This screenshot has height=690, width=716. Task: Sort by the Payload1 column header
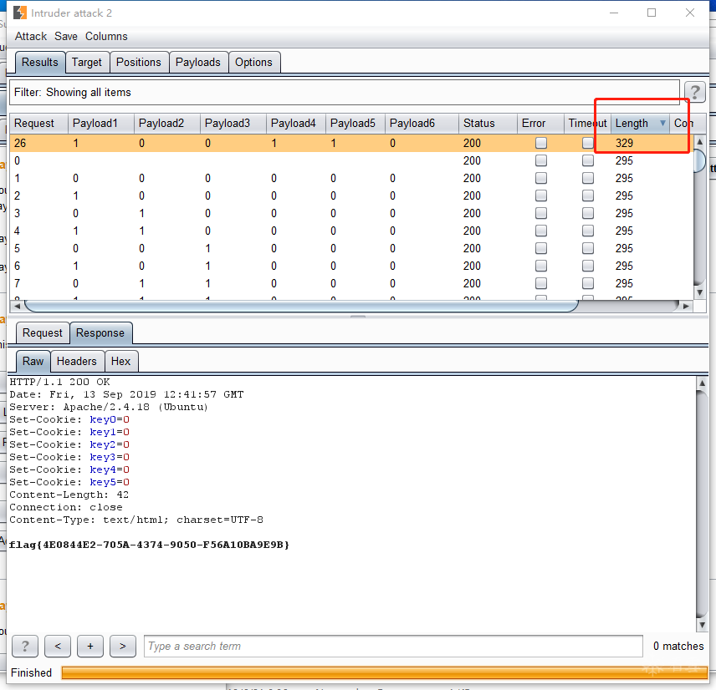tap(101, 123)
